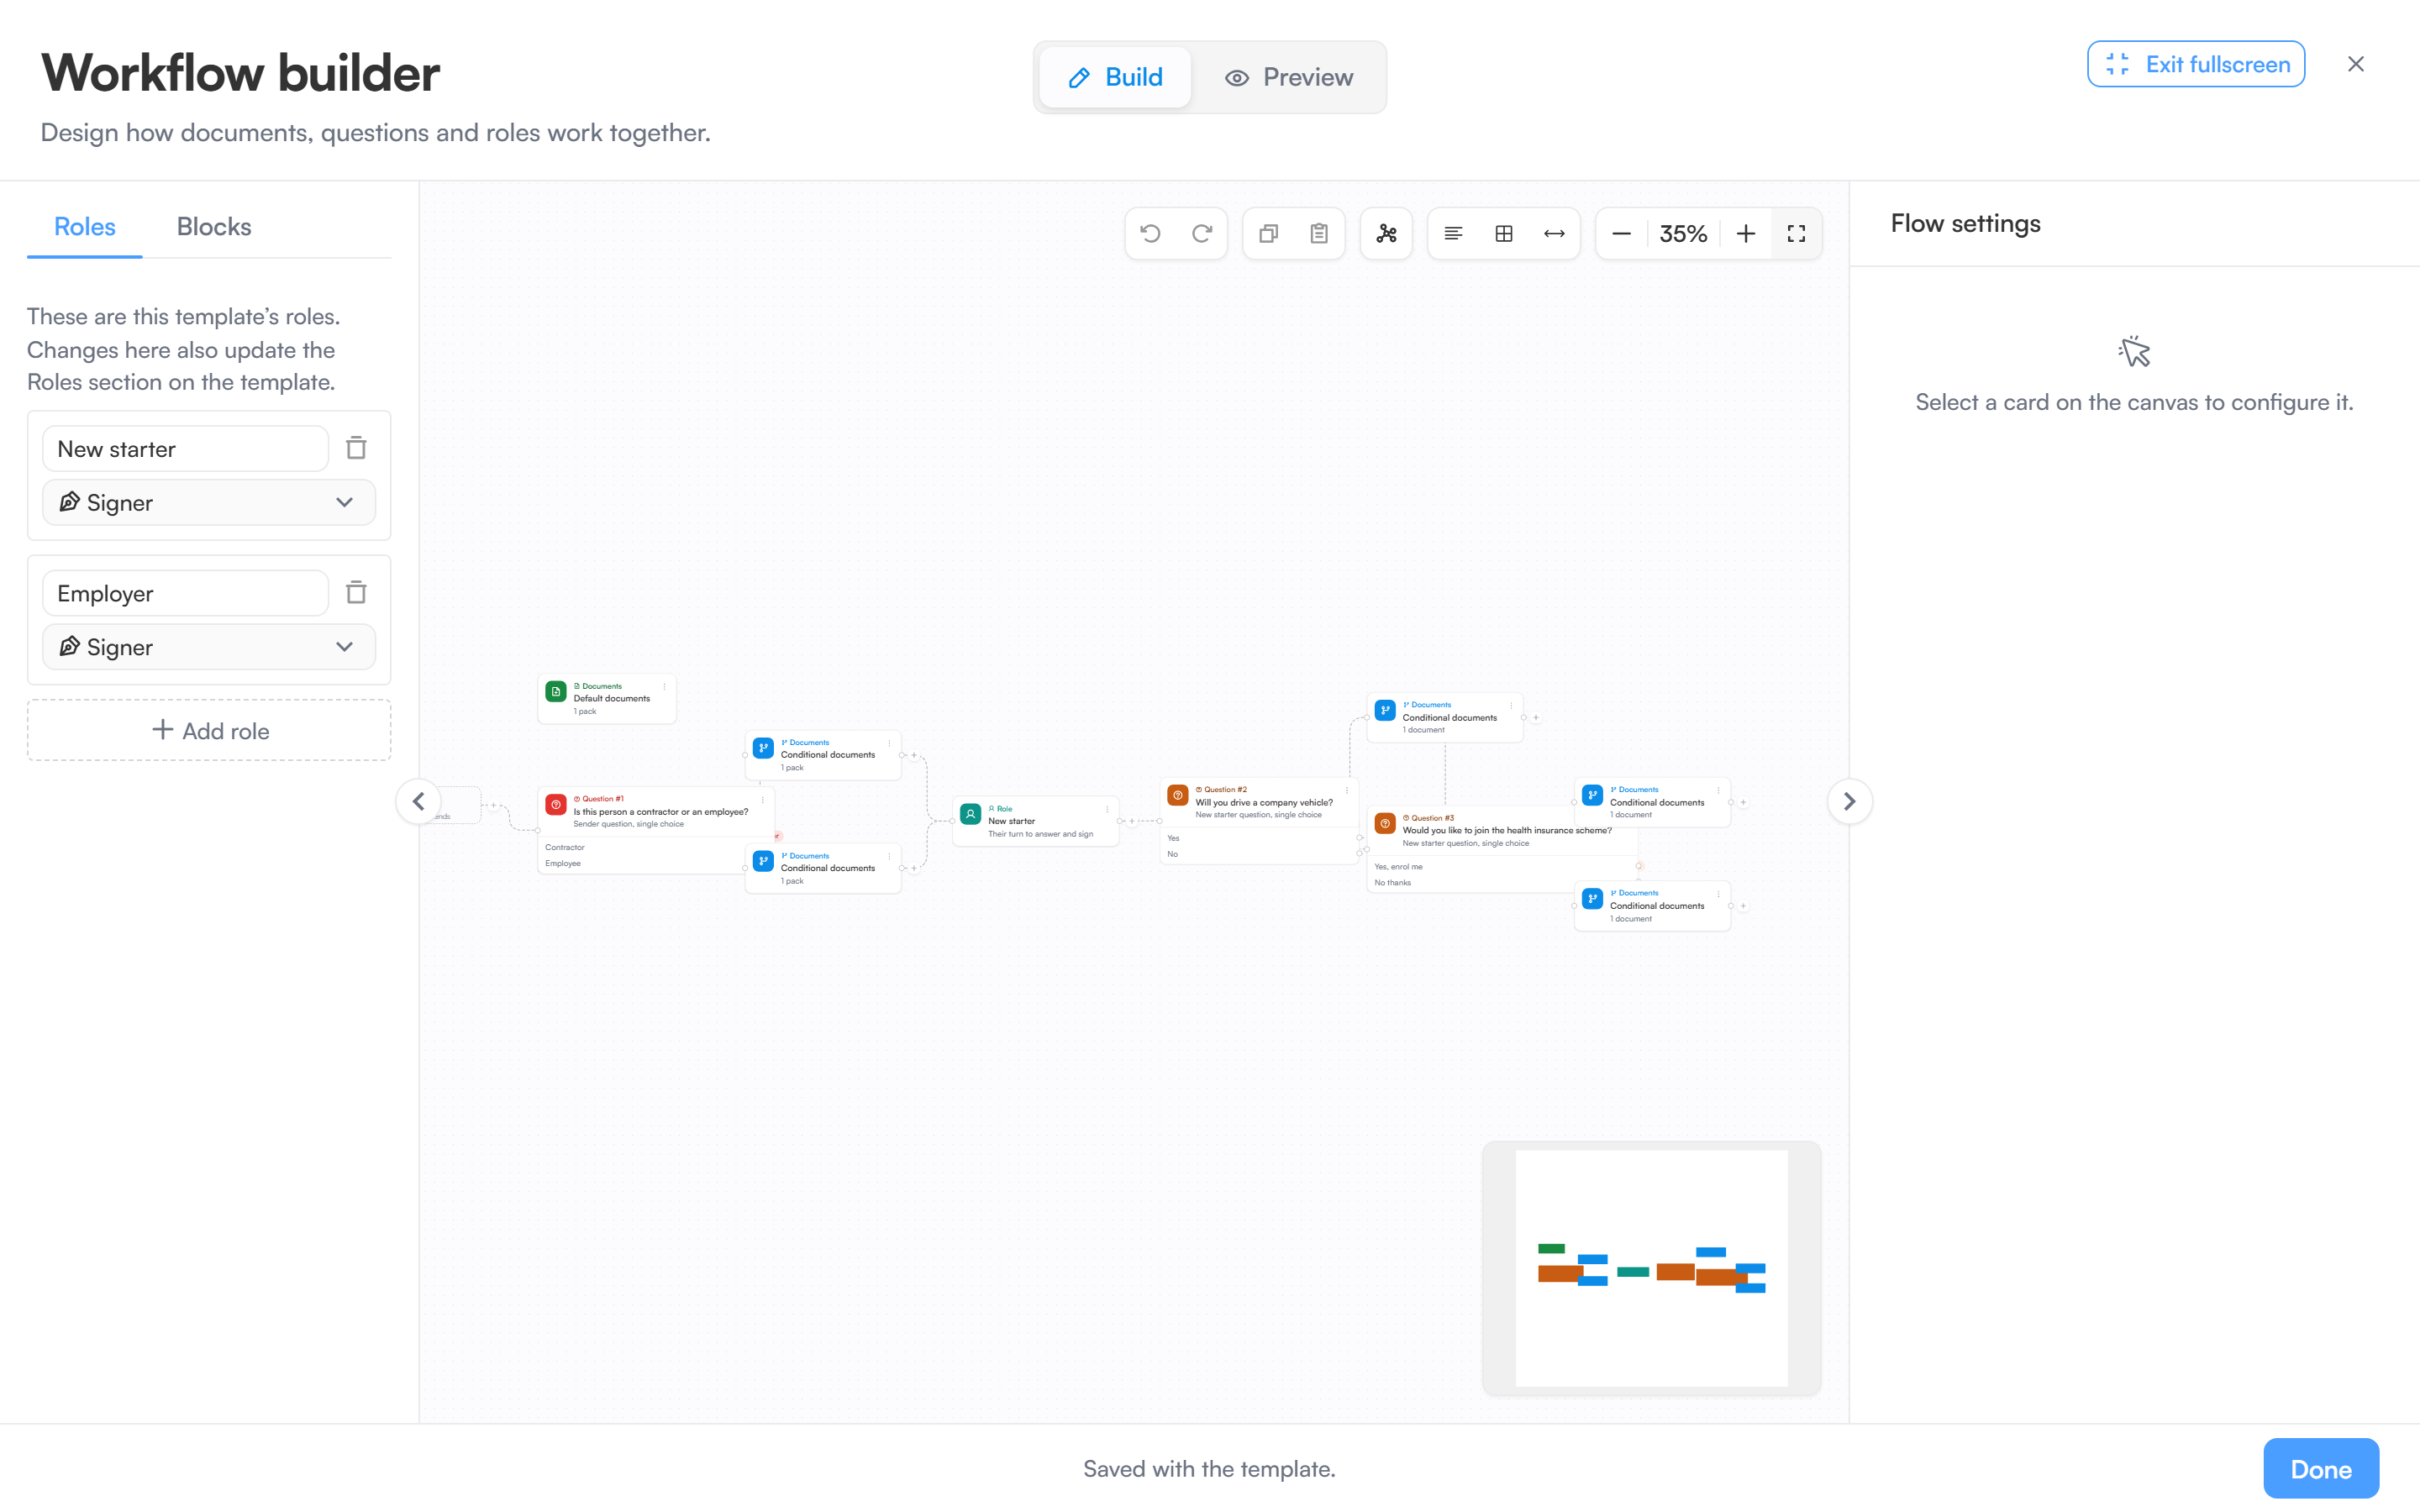Click Exit fullscreen button

[2196, 64]
